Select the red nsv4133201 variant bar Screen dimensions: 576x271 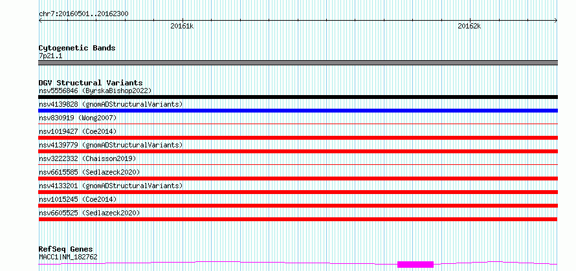coord(298,192)
